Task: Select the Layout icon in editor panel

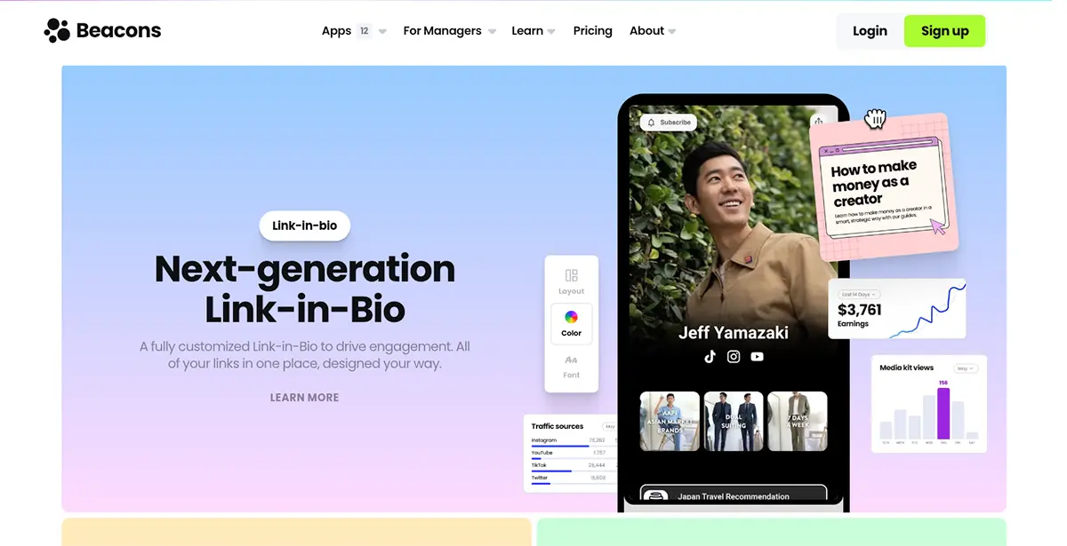Action: [x=571, y=276]
